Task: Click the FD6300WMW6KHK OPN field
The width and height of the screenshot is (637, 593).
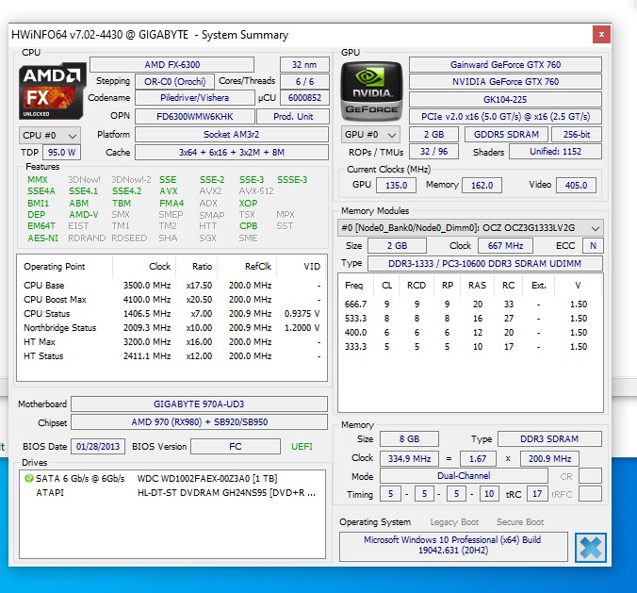Action: (x=195, y=117)
